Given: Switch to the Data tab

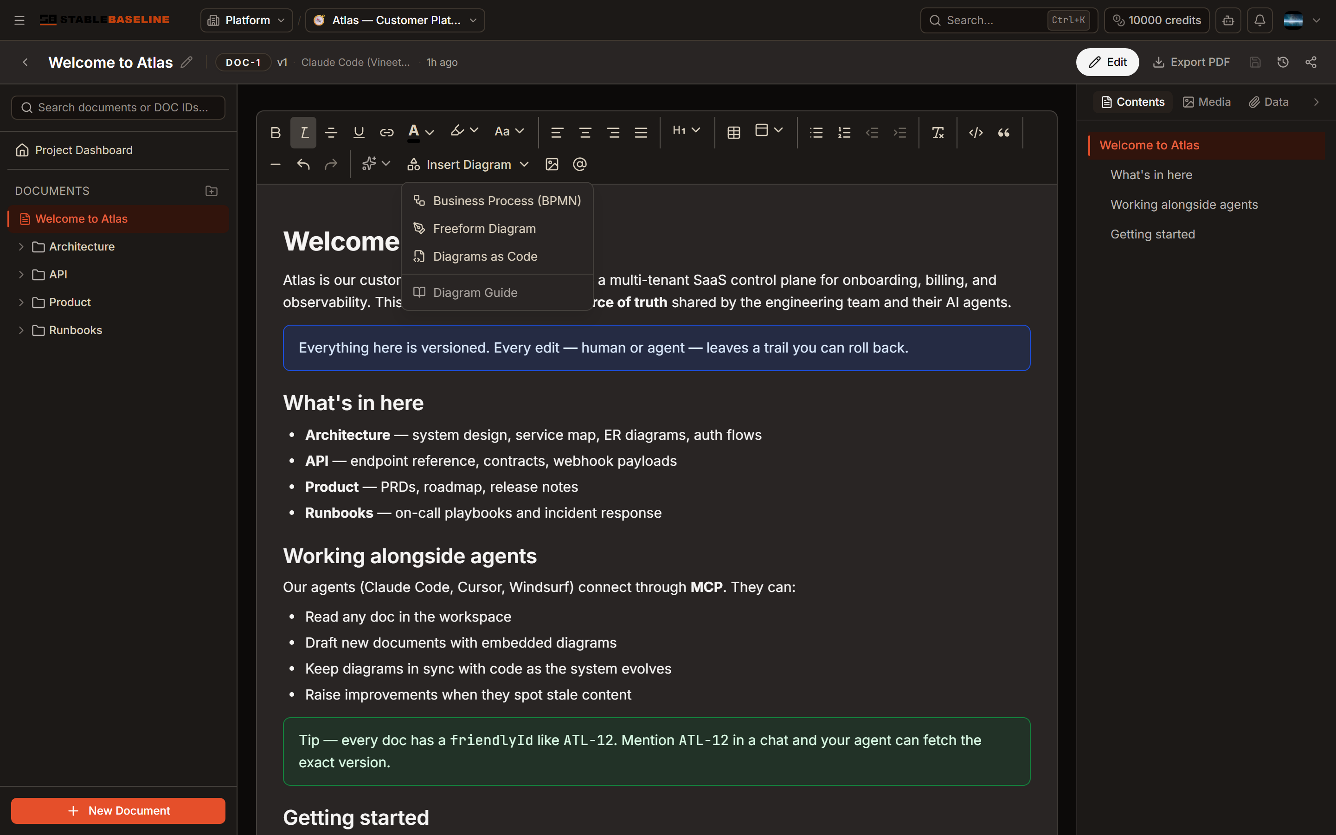Looking at the screenshot, I should [x=1269, y=102].
